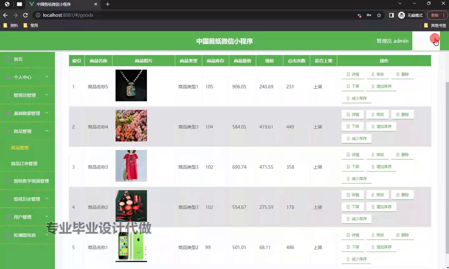Viewport: 449px width, 269px height.
Task: Click 删除 for 商品名称5
Action: click(x=403, y=74)
